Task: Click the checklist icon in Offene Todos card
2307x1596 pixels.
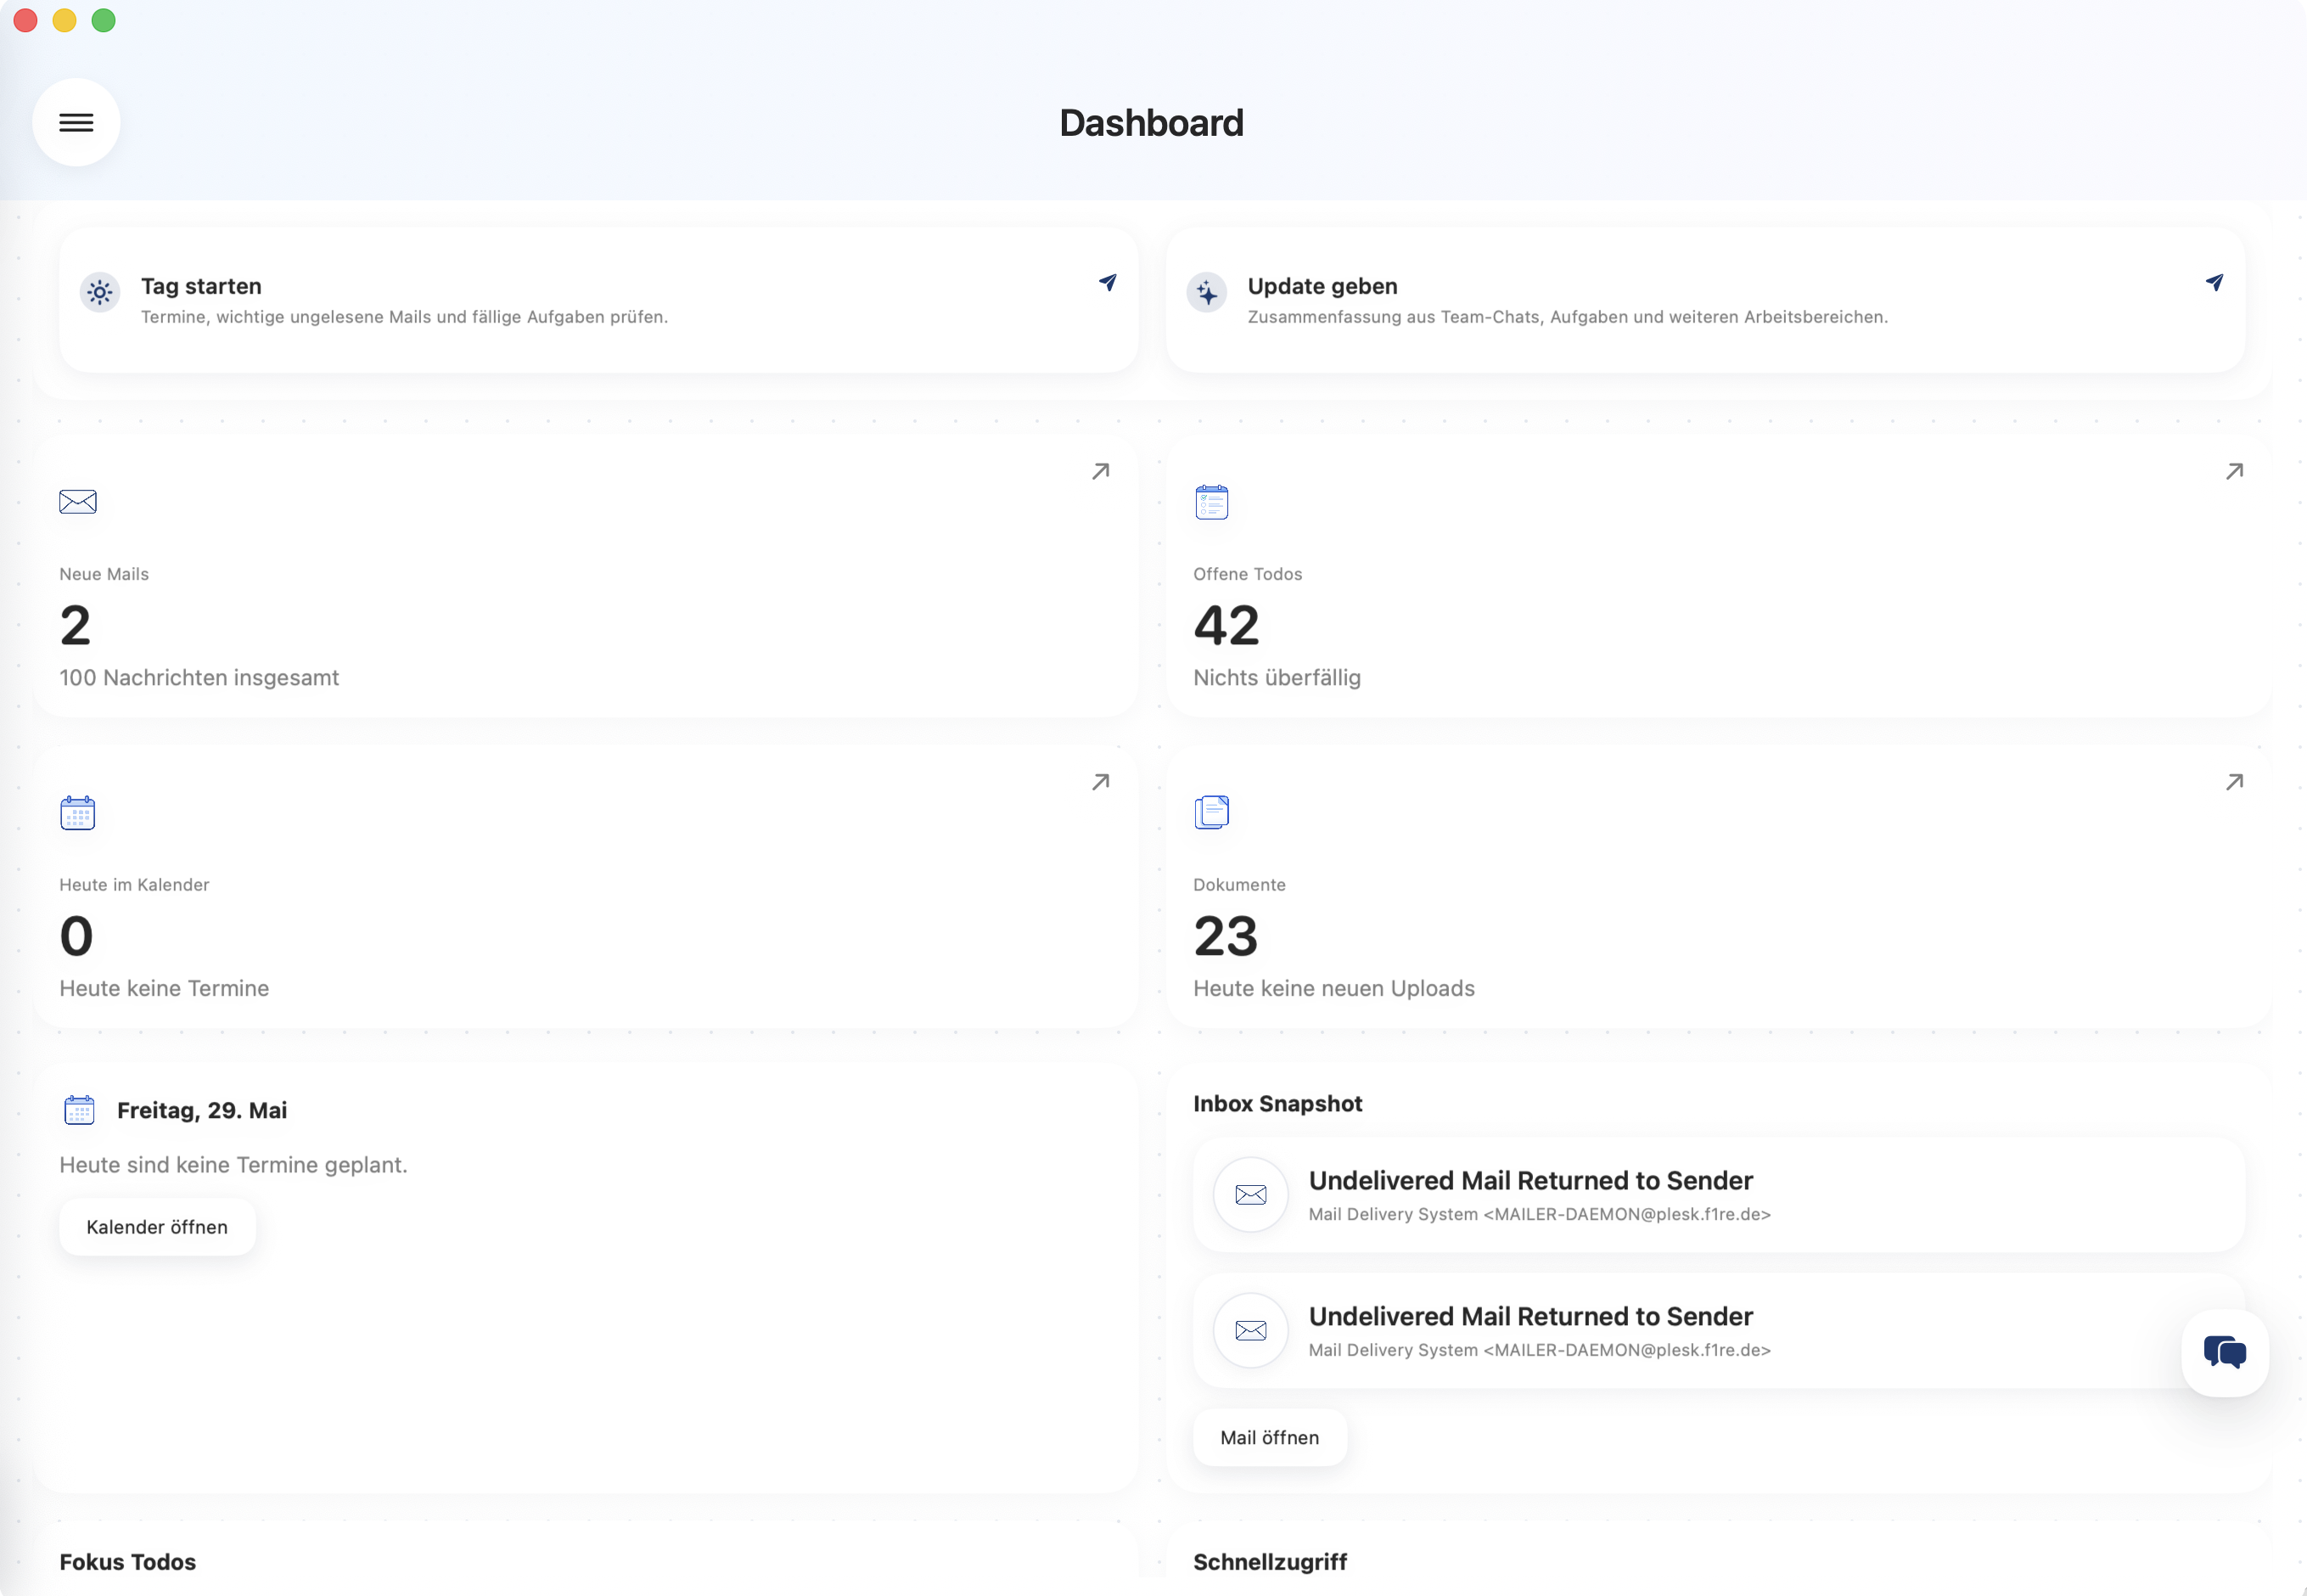Action: 1211,502
